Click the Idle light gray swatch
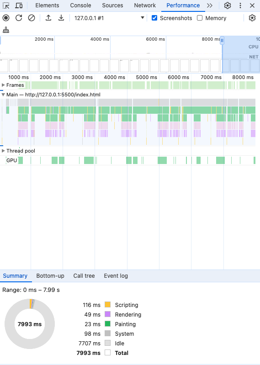The height and width of the screenshot is (365, 260). (107, 343)
